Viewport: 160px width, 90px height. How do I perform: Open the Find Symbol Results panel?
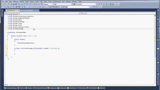pos(40,88)
